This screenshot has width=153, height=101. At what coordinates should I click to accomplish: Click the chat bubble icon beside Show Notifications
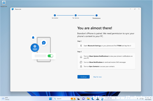click(81, 62)
